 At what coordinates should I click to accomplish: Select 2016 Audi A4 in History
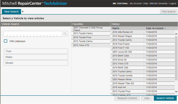click(127, 87)
